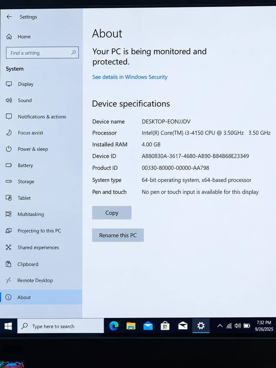
Task: Open Home in Settings sidebar
Action: 19,37
